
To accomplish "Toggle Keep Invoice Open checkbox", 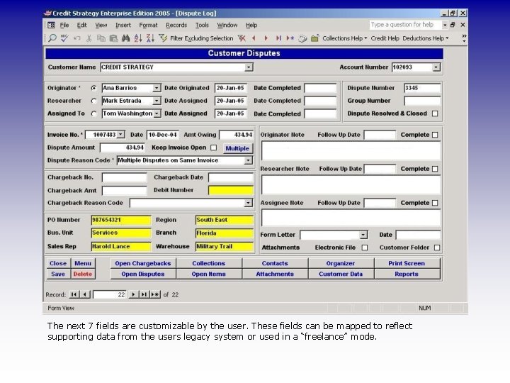I will (214, 148).
